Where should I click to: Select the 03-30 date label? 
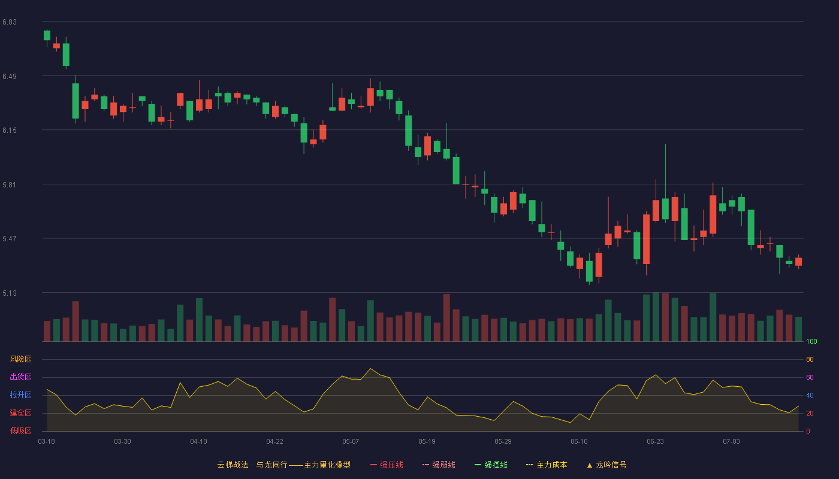point(122,441)
